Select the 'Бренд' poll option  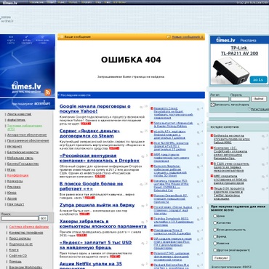click(x=214, y=236)
